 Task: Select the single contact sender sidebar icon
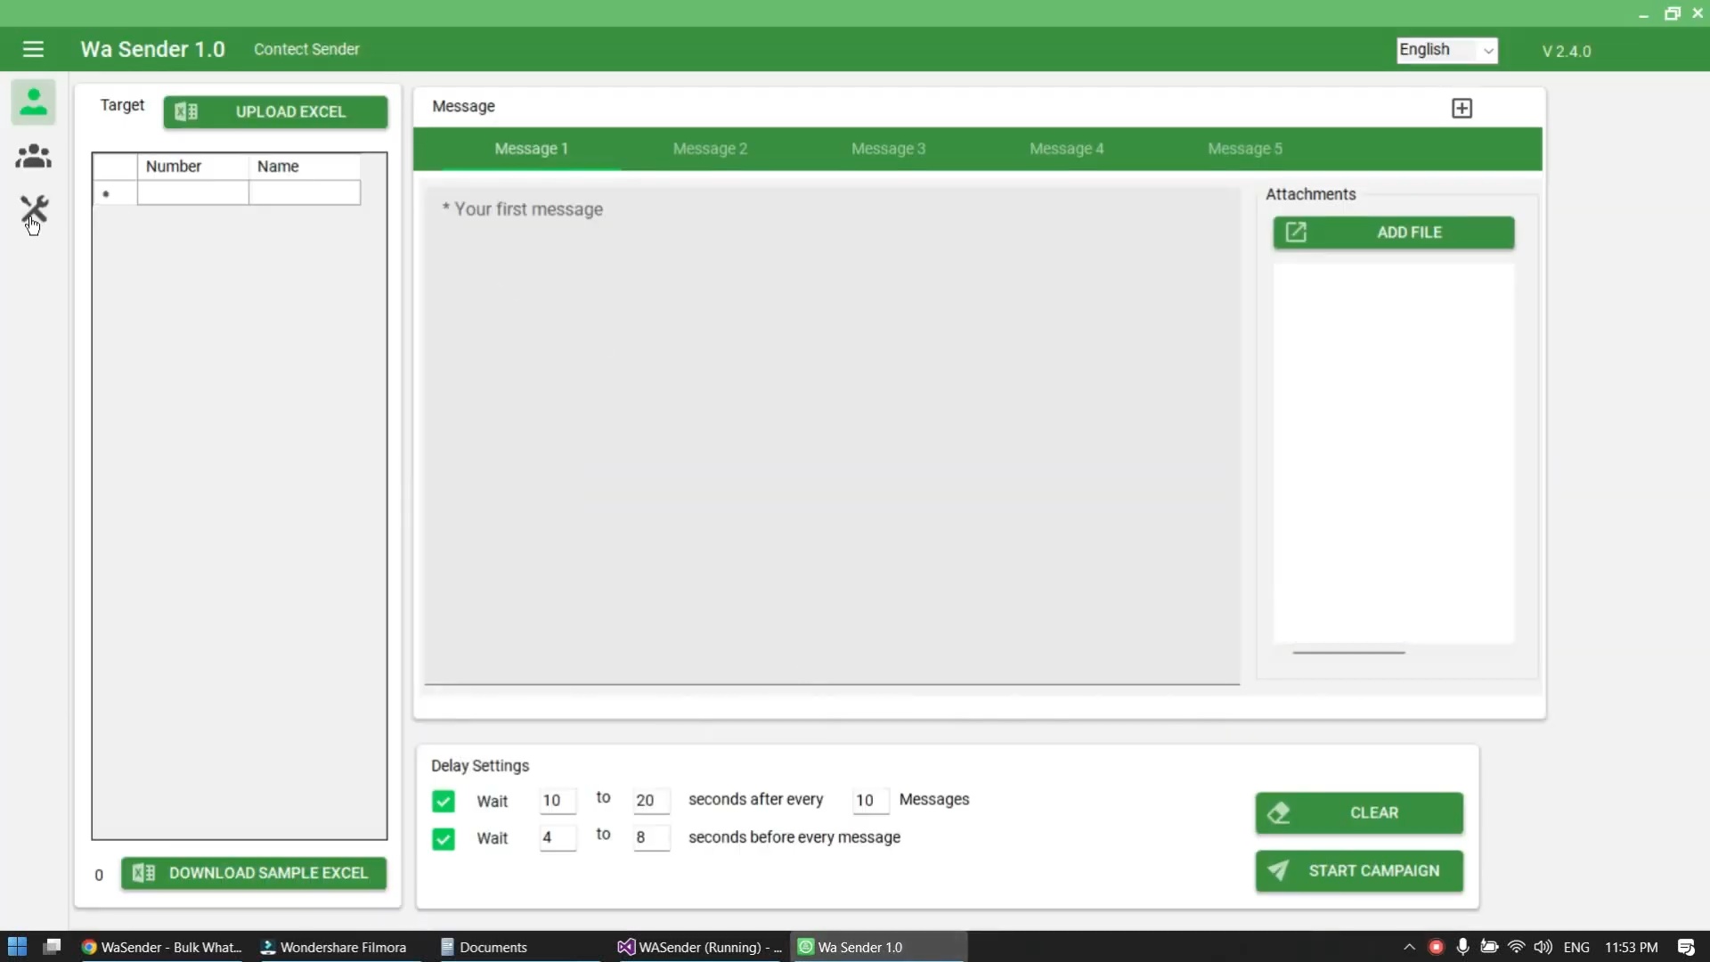pos(34,102)
